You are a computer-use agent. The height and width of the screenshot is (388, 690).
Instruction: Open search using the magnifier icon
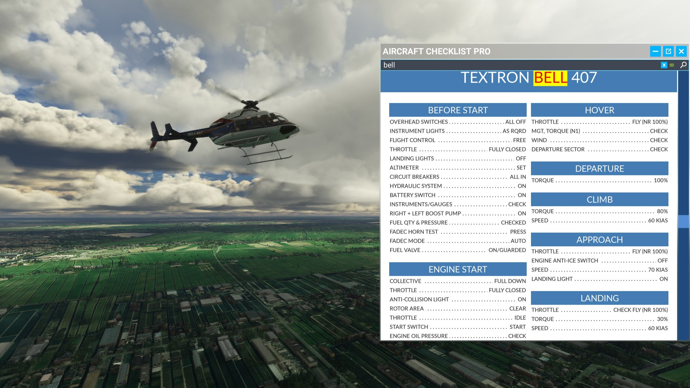point(684,65)
